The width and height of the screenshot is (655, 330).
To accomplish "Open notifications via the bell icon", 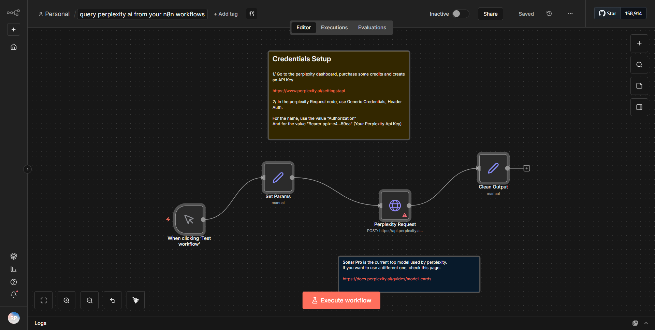I will pos(14,295).
